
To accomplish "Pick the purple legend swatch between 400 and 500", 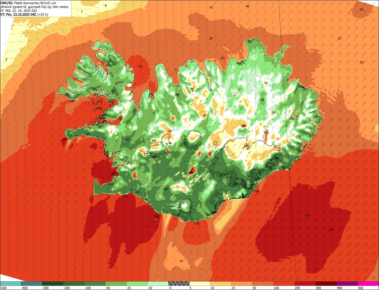I will click(x=347, y=283).
